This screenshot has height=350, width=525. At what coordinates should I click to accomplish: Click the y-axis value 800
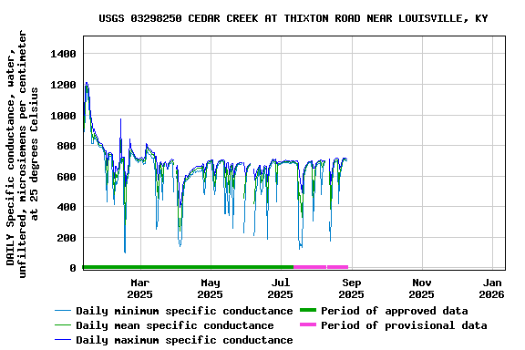67,146
